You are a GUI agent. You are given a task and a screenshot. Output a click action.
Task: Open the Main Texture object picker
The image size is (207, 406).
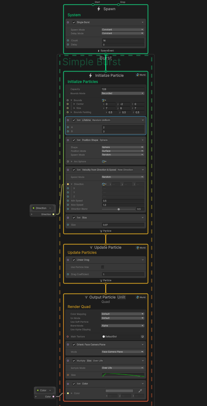(x=143, y=336)
